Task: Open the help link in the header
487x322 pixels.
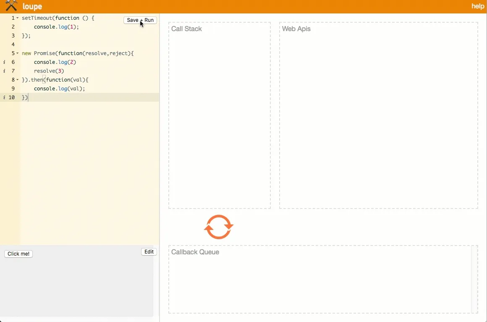Action: (x=478, y=6)
